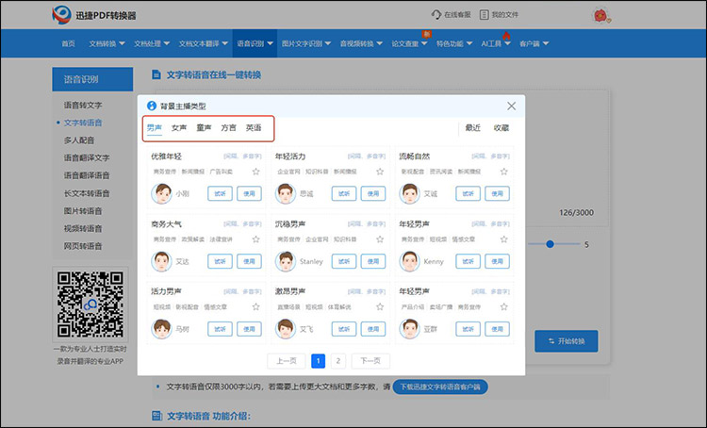Open 网页转语音 in the sidebar
Viewport: 707px width, 428px height.
(x=83, y=246)
